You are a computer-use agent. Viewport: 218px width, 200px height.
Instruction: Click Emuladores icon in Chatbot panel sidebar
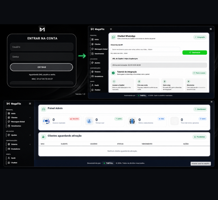tap(93, 76)
